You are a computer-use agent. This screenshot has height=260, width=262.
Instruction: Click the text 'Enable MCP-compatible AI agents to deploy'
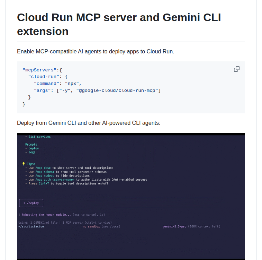(96, 52)
